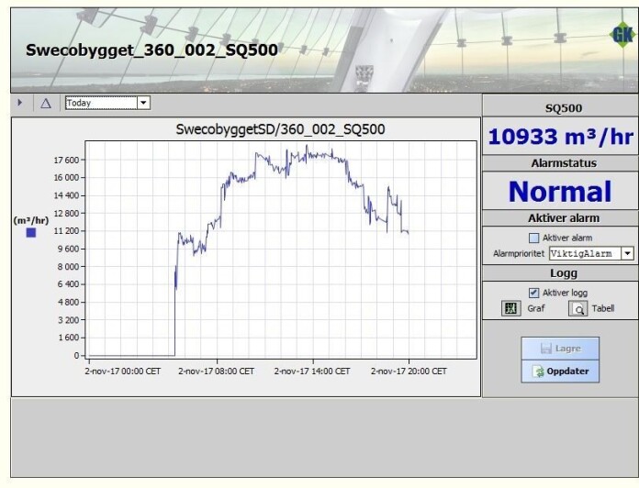Click the 2-nov-17 20:00 CET axis label
639x488 pixels.
[x=409, y=372]
